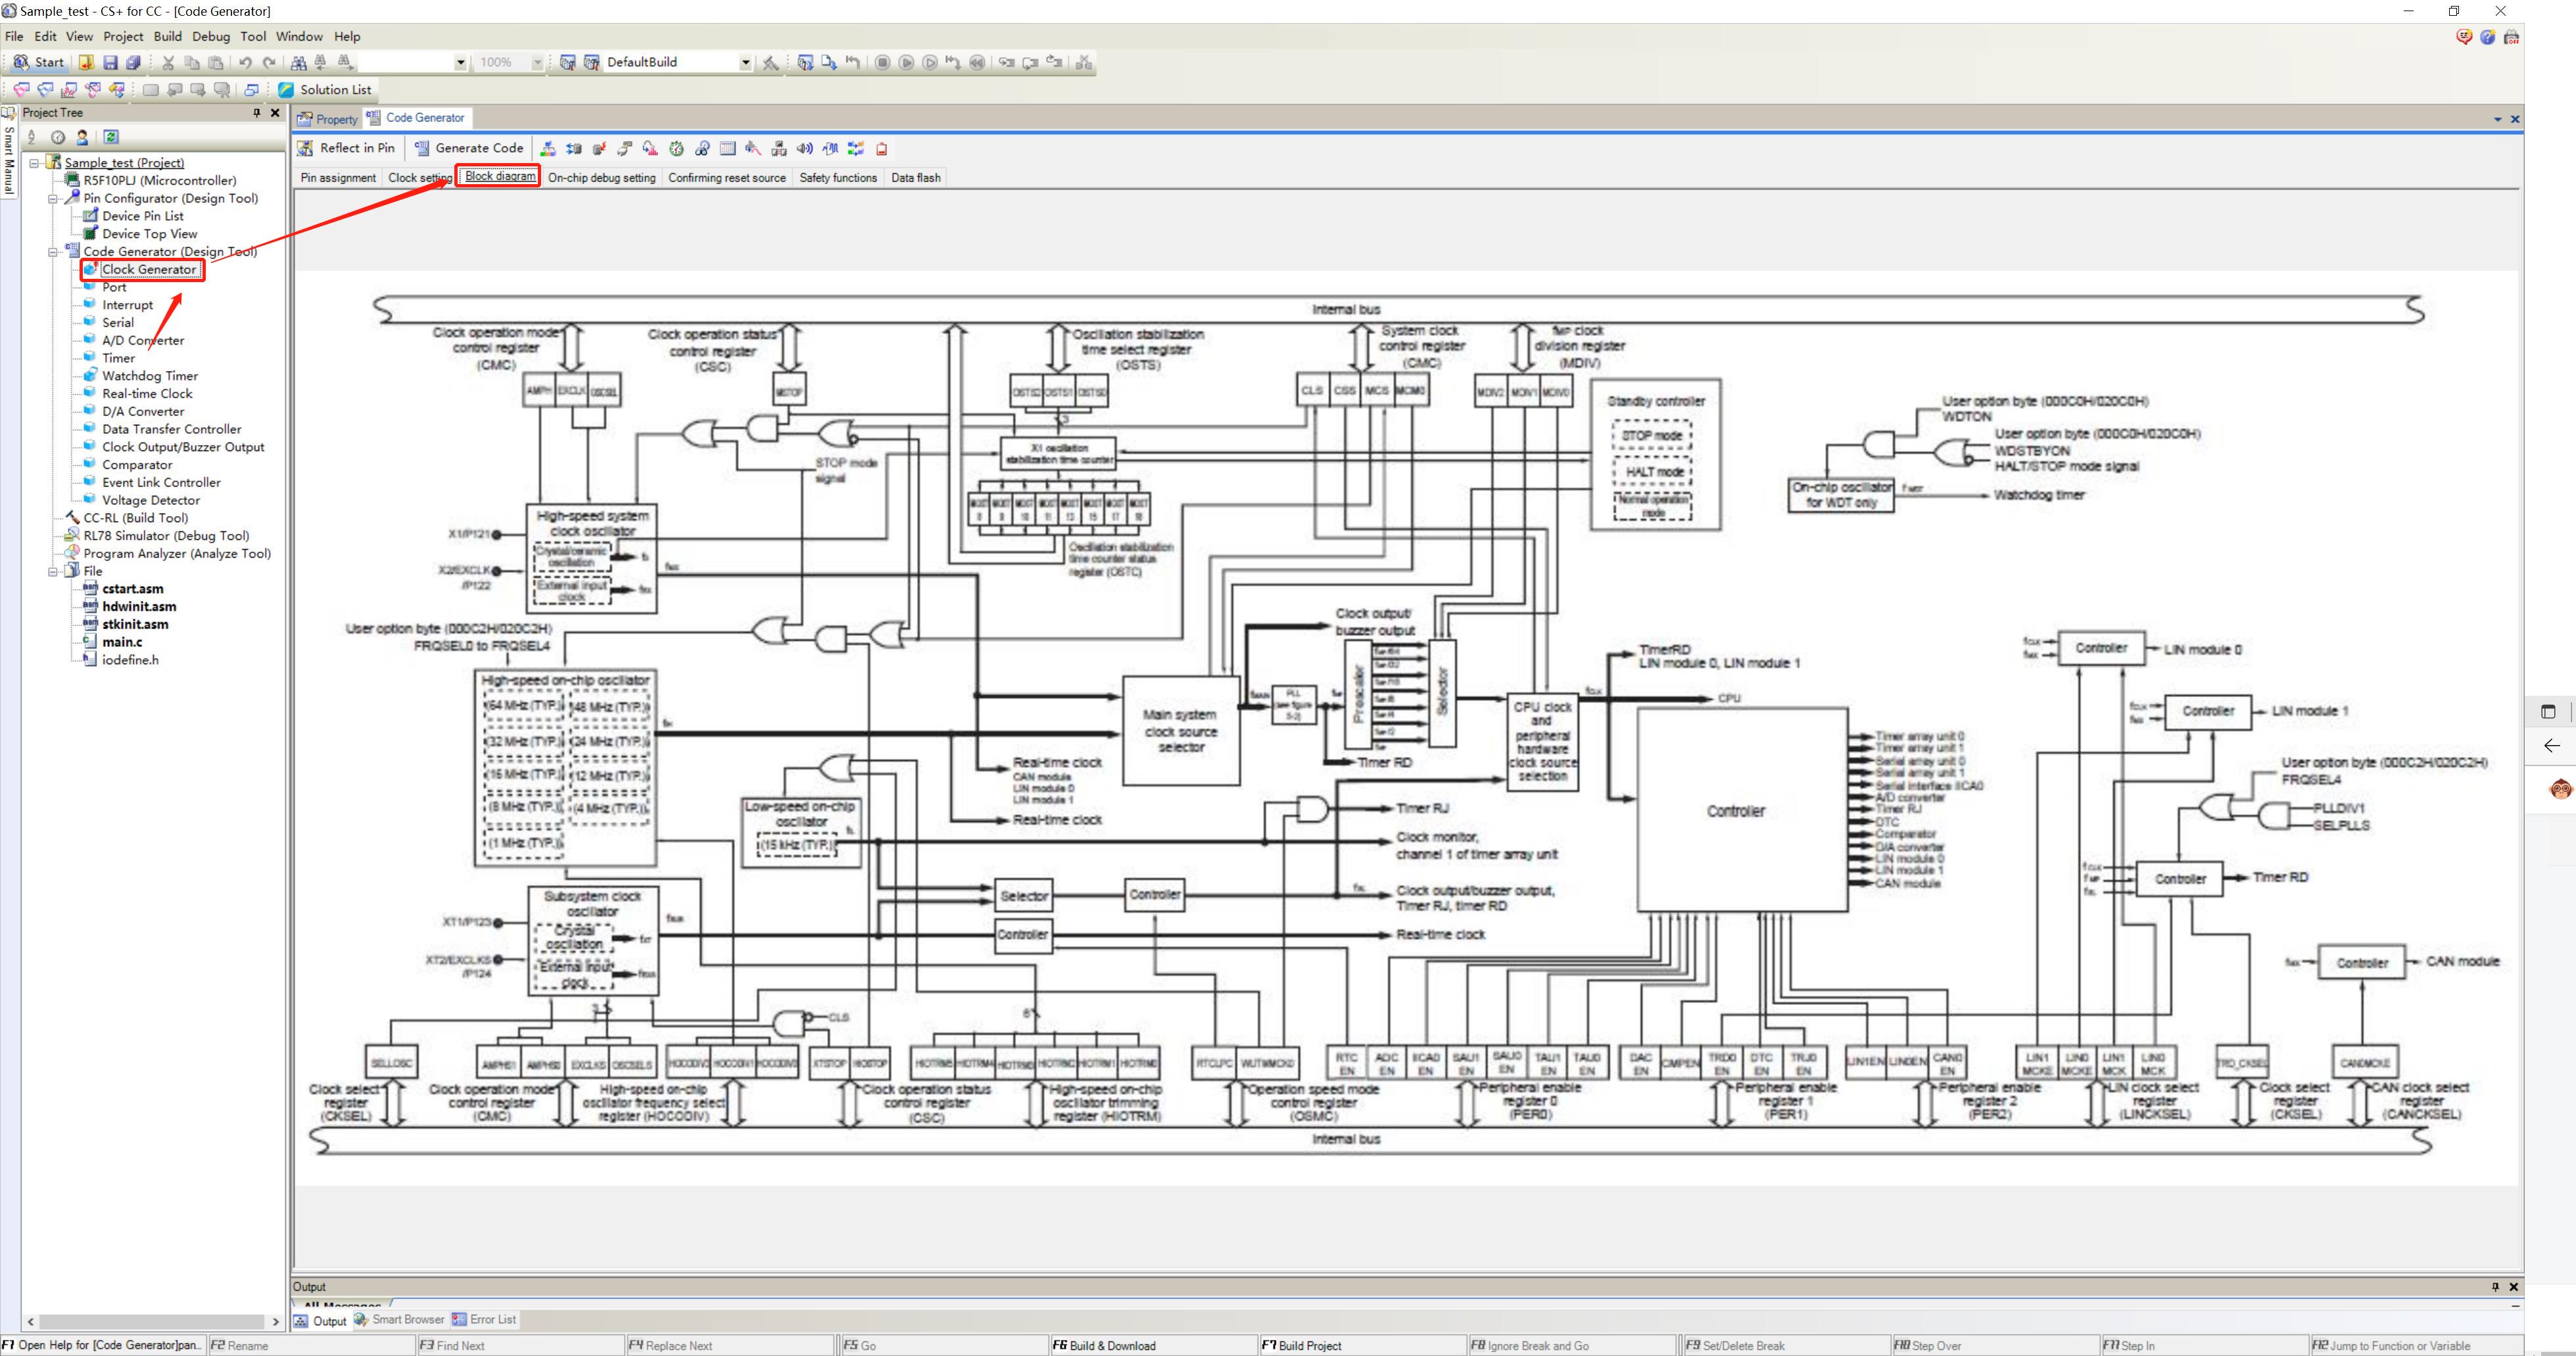This screenshot has height=1356, width=2576.
Task: Open Data flash tab
Action: 915,177
